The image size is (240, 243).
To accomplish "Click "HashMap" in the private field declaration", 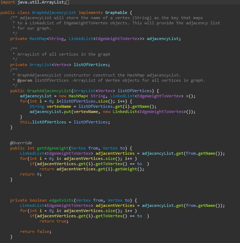I will point(38,39).
